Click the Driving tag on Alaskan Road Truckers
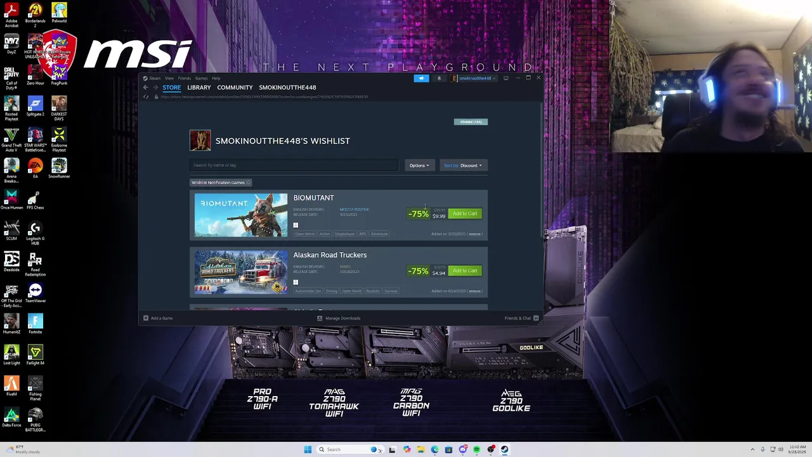812x457 pixels. (x=332, y=291)
